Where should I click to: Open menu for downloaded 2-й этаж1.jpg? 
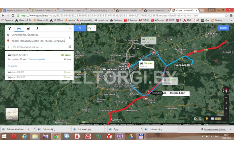[x=177, y=129]
